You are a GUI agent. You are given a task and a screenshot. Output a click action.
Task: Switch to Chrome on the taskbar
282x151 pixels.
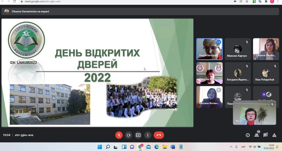tap(140, 147)
